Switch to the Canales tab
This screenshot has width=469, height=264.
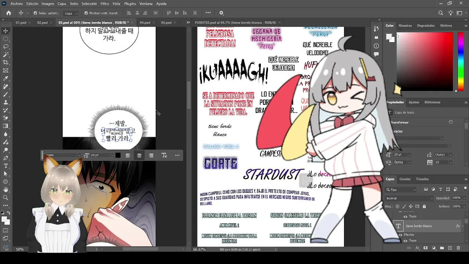pos(405,179)
